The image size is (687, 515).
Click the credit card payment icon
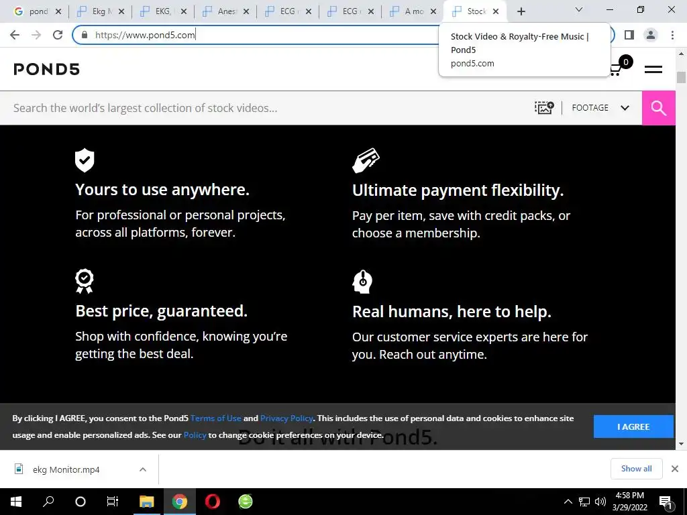coord(366,160)
